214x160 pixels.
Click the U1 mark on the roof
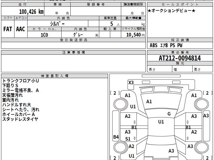(x=161, y=122)
